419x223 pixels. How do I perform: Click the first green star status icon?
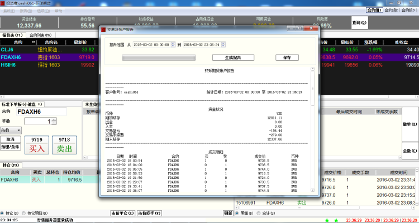327,220
